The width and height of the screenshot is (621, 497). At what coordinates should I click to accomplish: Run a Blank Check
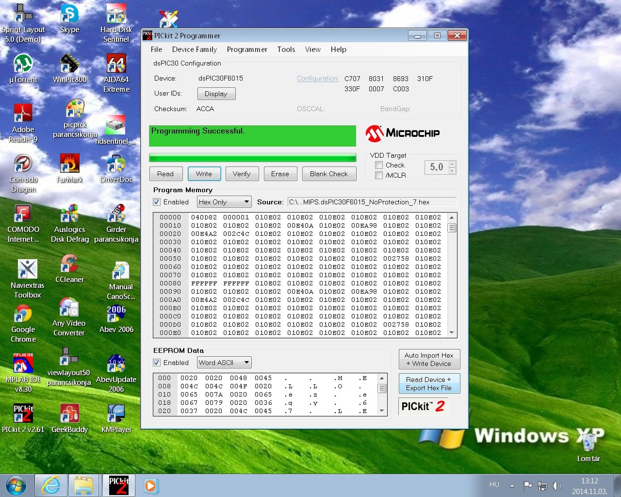click(x=329, y=174)
